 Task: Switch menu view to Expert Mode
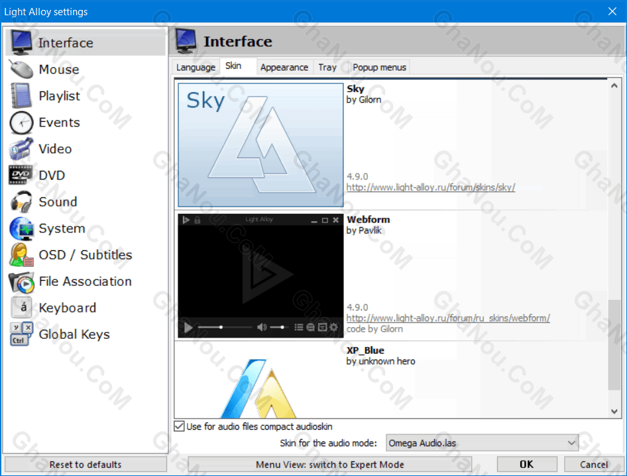click(329, 465)
